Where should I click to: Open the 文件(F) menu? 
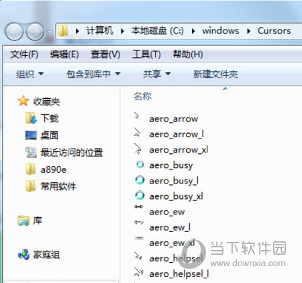[24, 54]
